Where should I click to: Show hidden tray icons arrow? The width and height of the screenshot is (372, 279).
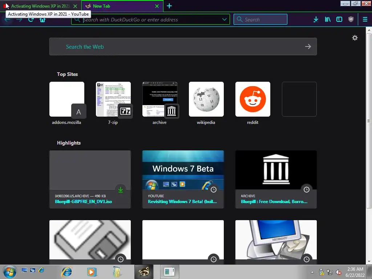(312, 272)
